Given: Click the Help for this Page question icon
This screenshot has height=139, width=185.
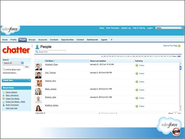Looking at the screenshot, I should pos(179,46).
